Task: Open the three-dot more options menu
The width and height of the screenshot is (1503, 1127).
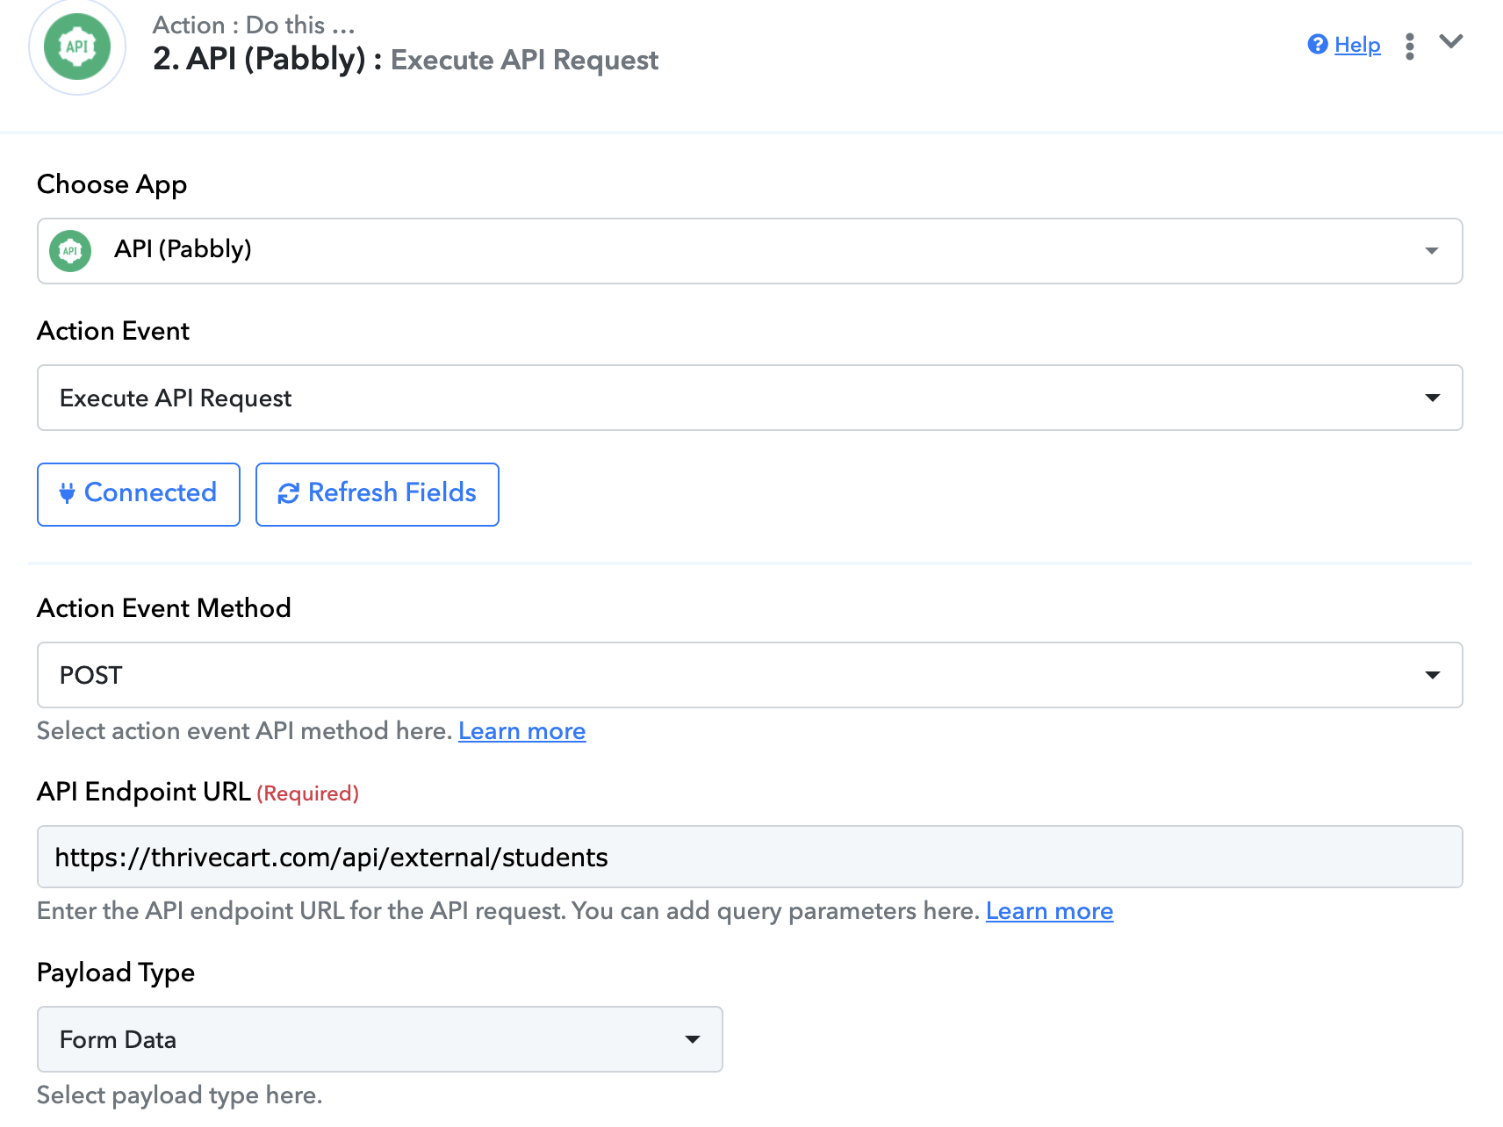Action: tap(1409, 46)
